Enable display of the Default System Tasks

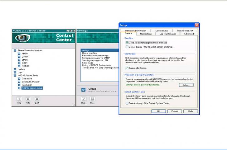(x=127, y=103)
